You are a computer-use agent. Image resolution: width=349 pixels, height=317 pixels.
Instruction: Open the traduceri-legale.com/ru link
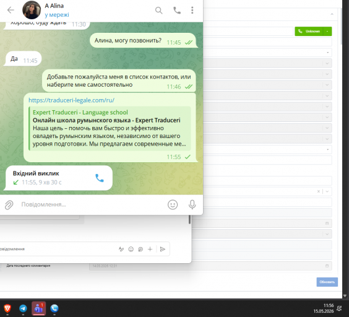click(71, 100)
